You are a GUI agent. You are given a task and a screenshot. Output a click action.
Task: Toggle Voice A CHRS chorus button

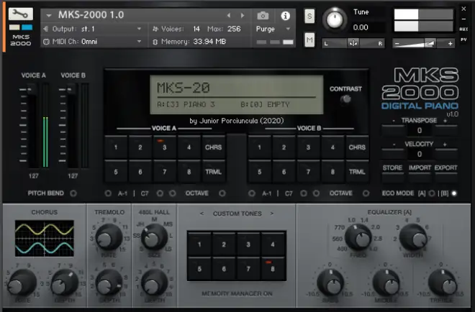[214, 147]
